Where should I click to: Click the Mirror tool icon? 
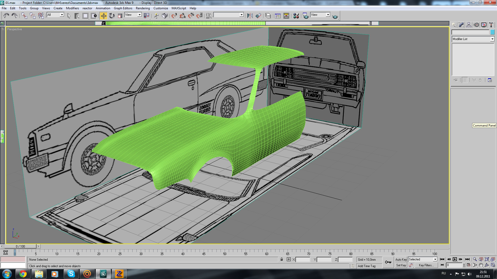(x=250, y=16)
